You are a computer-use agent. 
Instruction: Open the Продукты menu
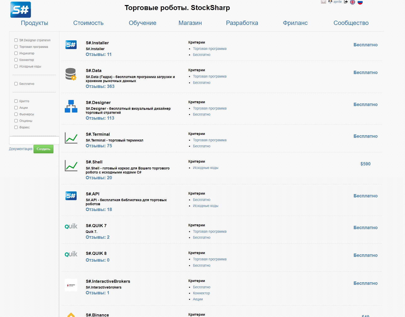35,23
